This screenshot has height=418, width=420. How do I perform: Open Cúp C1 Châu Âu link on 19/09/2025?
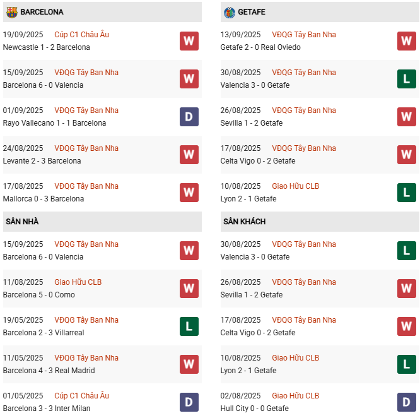[82, 35]
